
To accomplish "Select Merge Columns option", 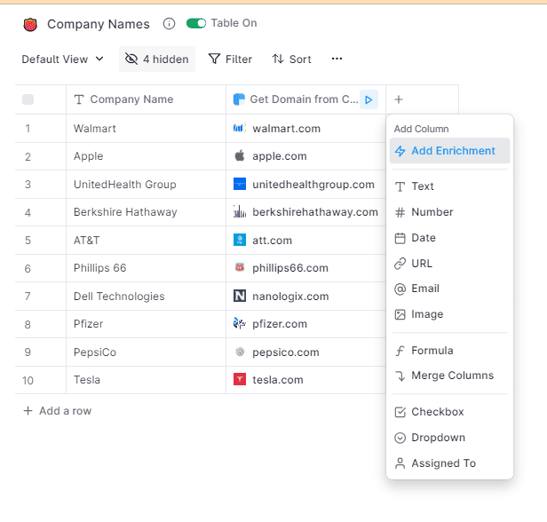I will pyautogui.click(x=449, y=376).
